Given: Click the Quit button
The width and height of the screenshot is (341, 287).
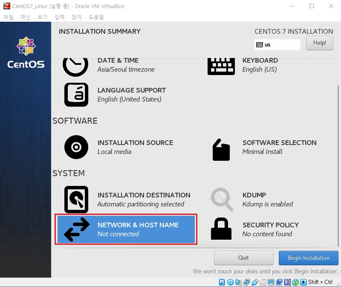Looking at the screenshot, I should [243, 258].
